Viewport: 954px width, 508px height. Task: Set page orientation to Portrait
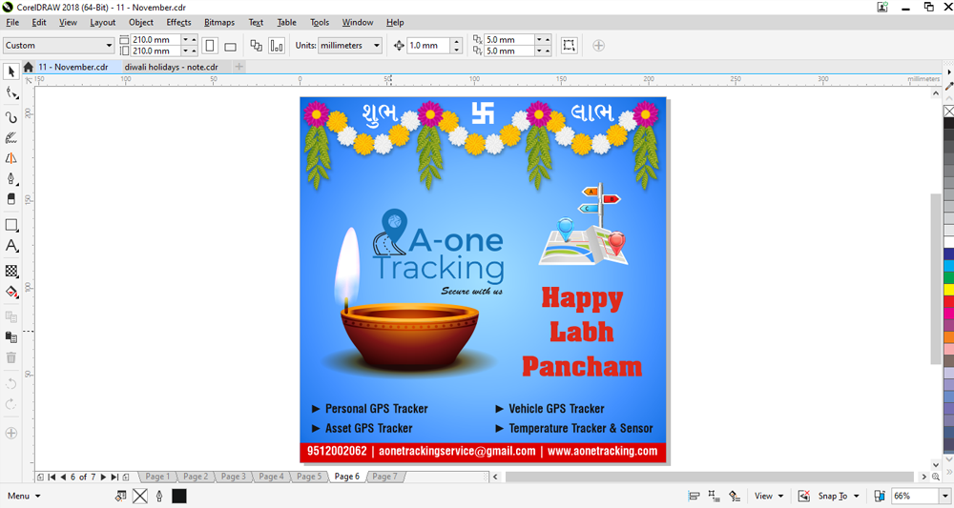(x=210, y=46)
